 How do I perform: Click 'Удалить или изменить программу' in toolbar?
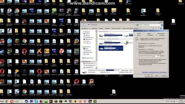(x=130, y=28)
